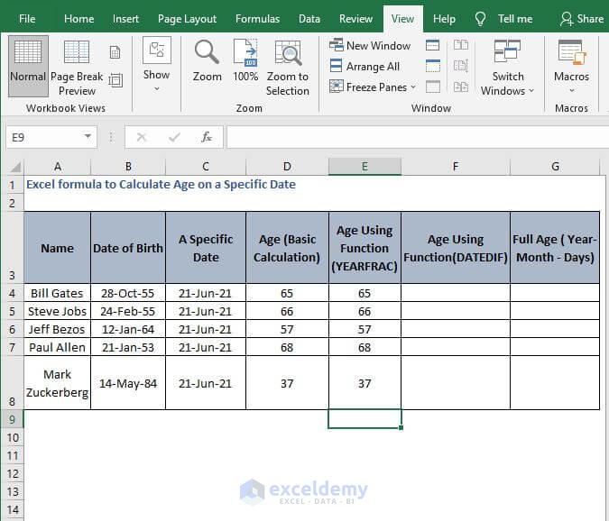Select the Bill Gates cell

coord(58,293)
